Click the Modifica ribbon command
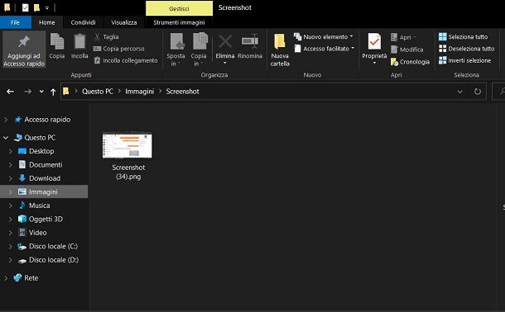Screen dimensions: 505x312 [406, 50]
